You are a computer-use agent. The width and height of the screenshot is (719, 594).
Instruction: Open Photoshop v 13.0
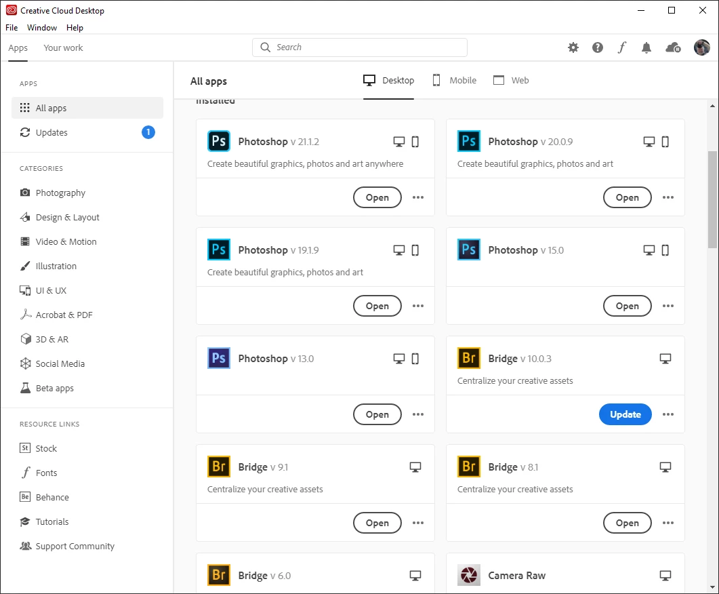coord(377,414)
